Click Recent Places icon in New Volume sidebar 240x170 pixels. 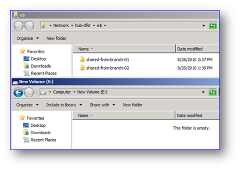[26, 140]
